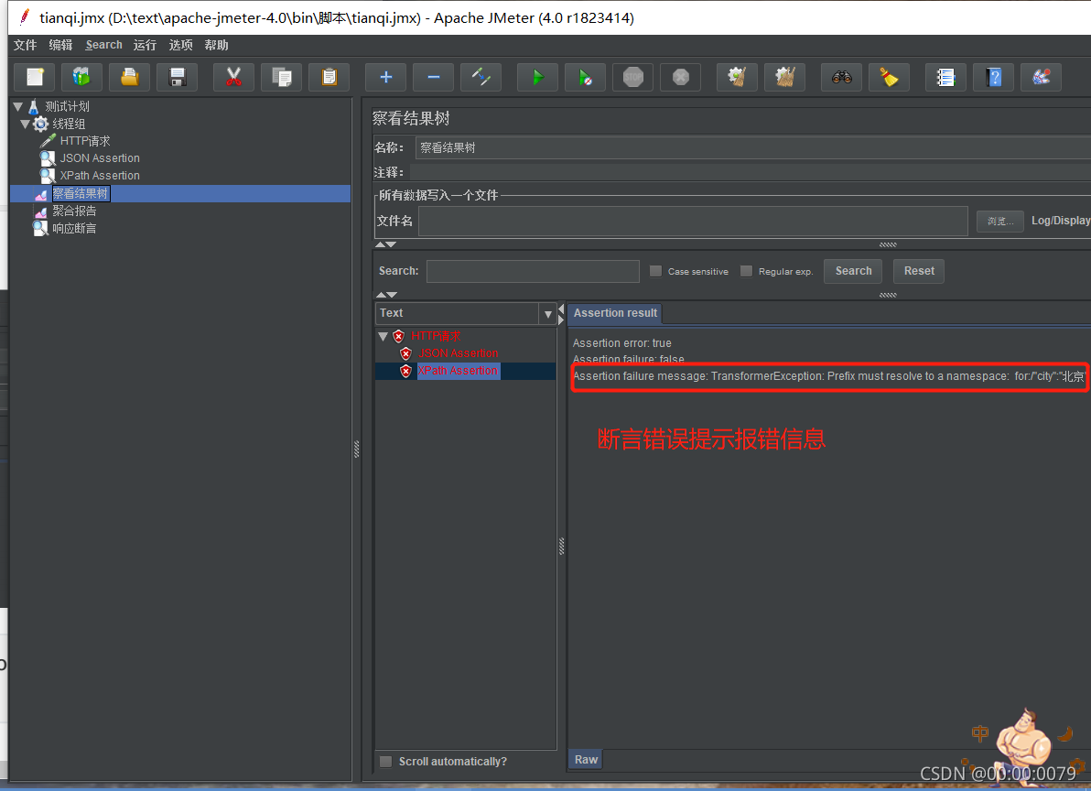This screenshot has height=791, width=1091.
Task: Click the Search button
Action: [x=853, y=271]
